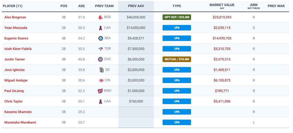The image size is (293, 133).
Task: Click the Reds logo next to CIN
Action: pyautogui.click(x=101, y=80)
